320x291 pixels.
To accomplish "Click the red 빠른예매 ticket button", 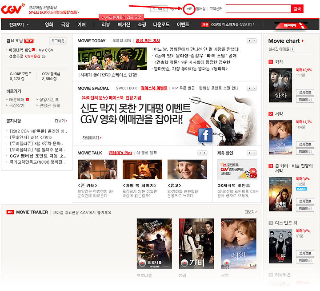I will click(291, 25).
